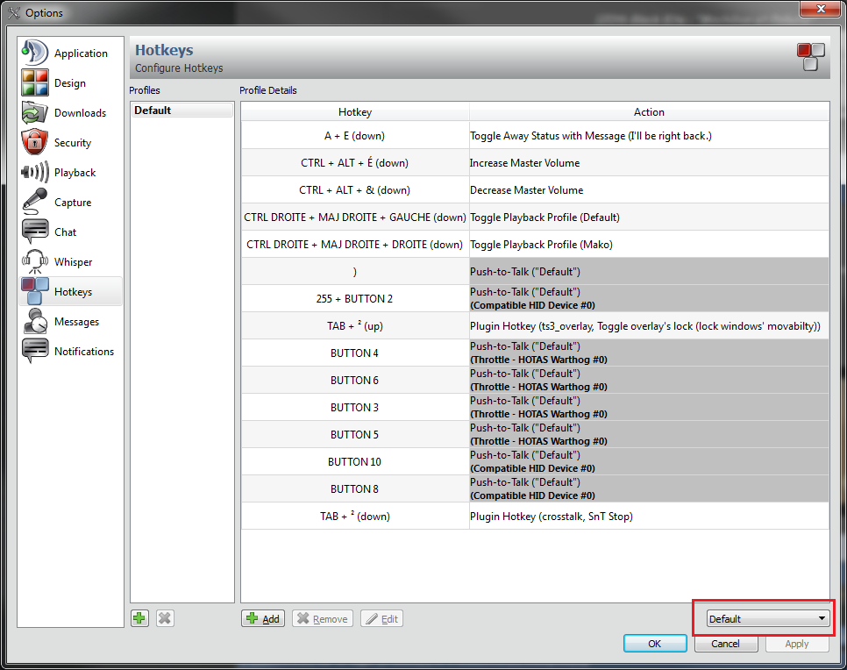This screenshot has height=670, width=847.
Task: Select the Design category icon
Action: coord(34,83)
